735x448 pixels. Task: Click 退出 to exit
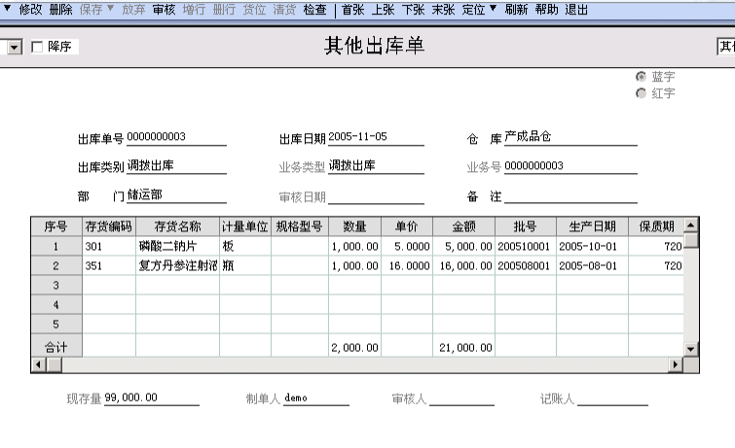[576, 10]
